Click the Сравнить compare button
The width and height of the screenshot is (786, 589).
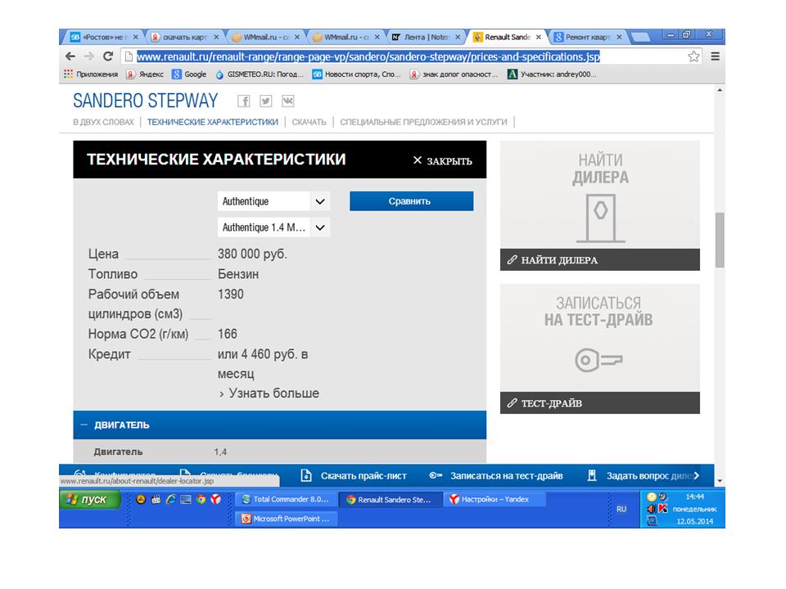click(412, 201)
